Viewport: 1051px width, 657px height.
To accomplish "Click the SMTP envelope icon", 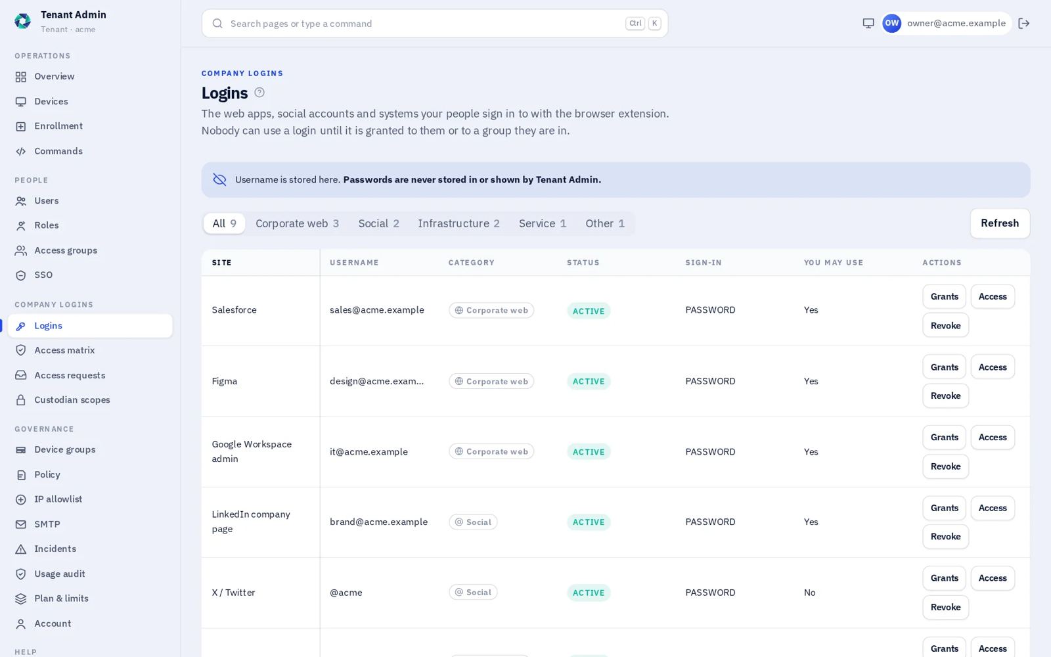I will 21,524.
